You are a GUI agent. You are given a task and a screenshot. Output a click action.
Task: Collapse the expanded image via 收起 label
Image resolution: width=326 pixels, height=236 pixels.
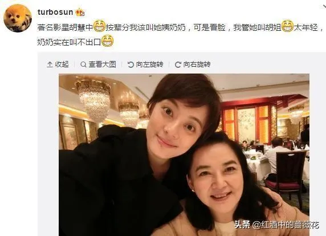pyautogui.click(x=62, y=64)
